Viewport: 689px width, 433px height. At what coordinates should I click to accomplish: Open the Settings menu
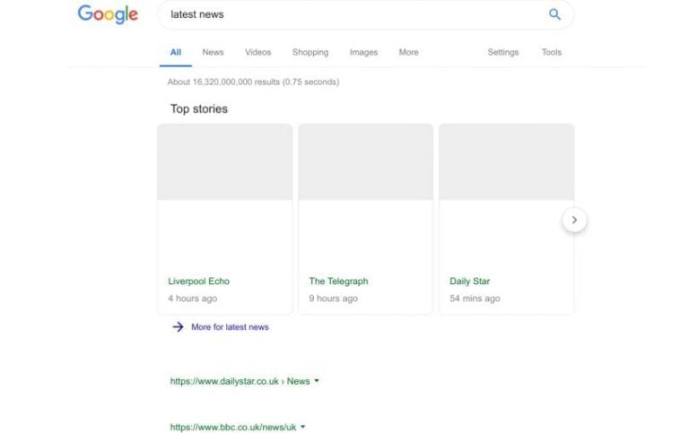click(502, 52)
